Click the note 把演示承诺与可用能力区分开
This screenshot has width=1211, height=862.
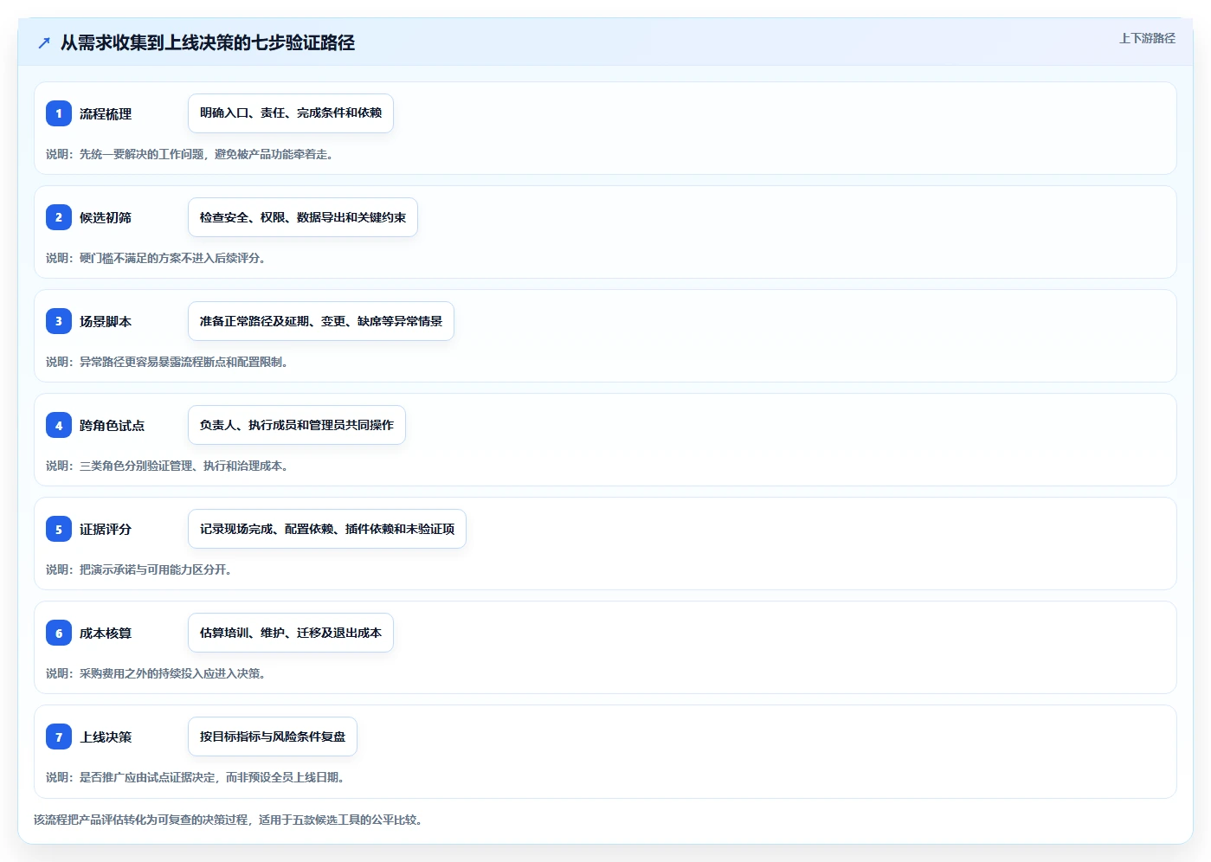click(155, 569)
